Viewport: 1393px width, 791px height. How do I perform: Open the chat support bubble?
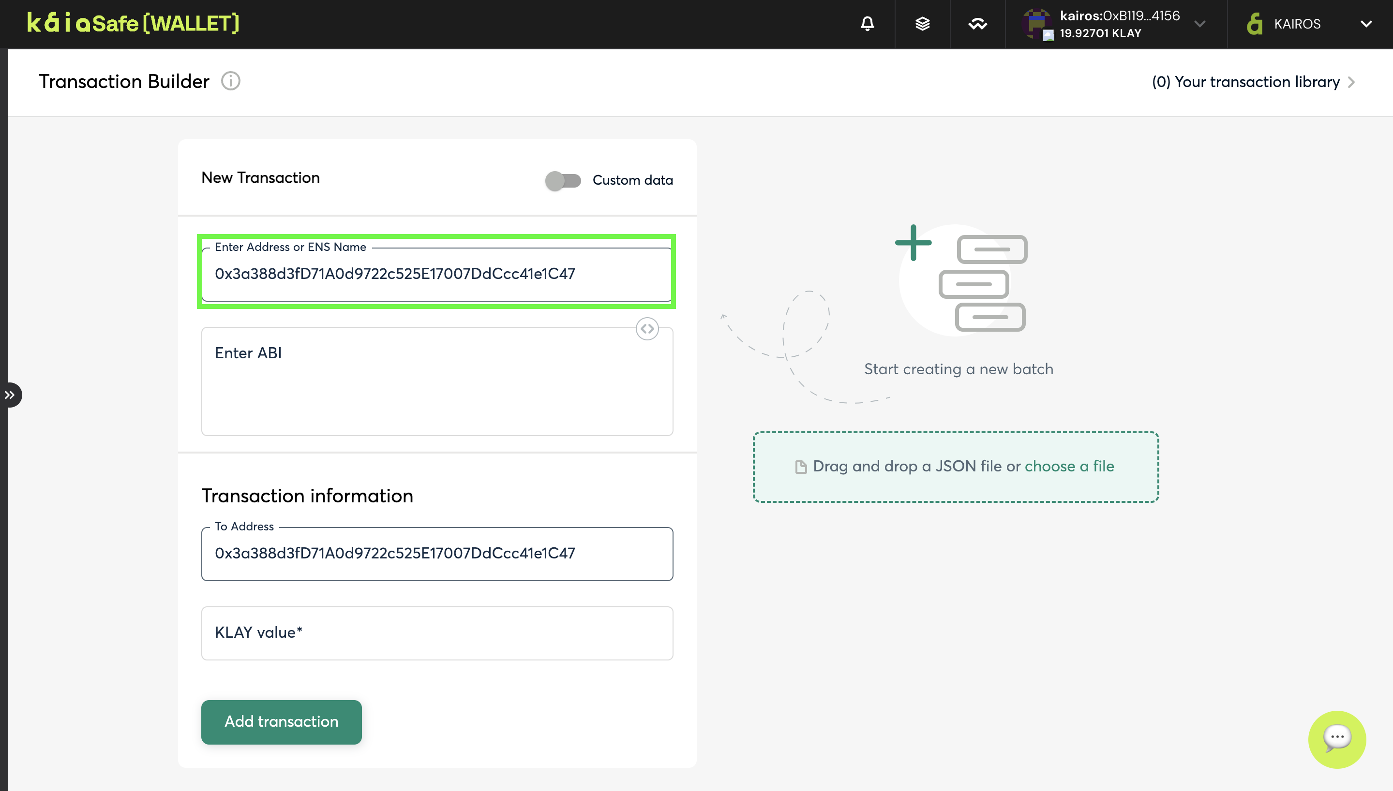[x=1336, y=739]
